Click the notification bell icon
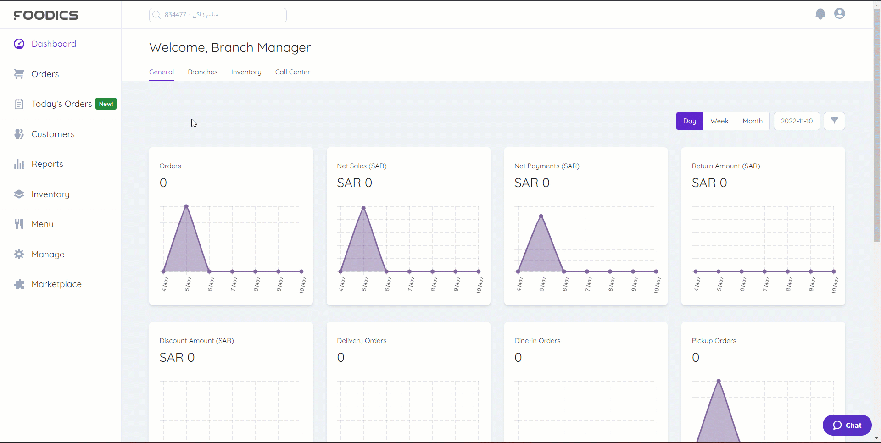 point(820,14)
